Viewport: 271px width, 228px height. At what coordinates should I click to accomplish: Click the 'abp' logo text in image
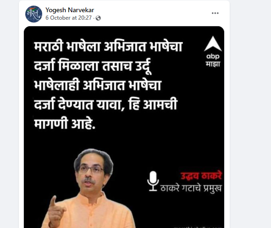click(213, 56)
